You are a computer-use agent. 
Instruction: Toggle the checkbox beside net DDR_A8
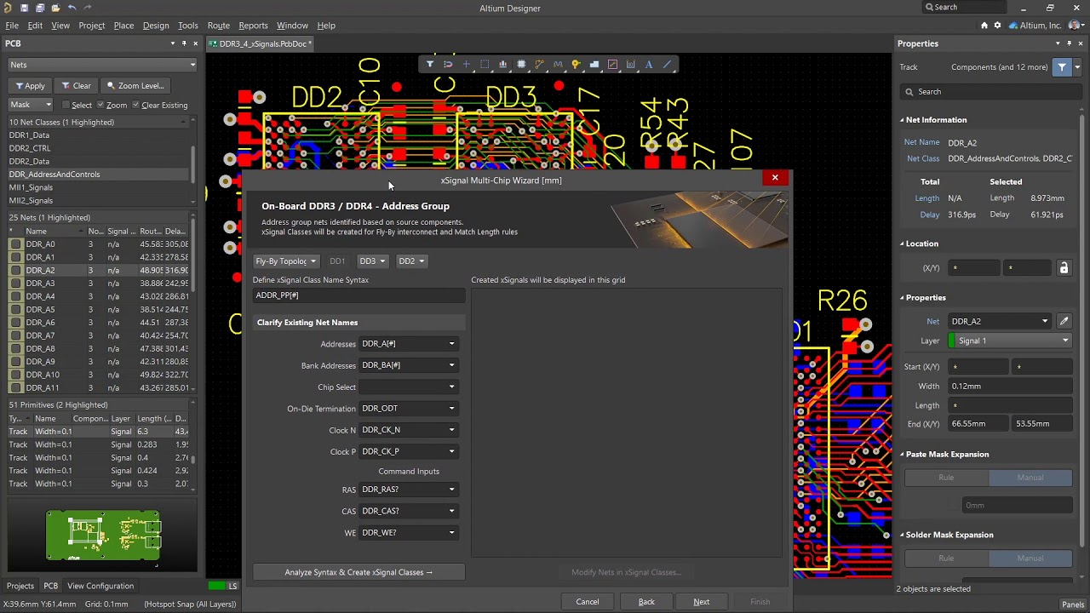click(x=15, y=349)
